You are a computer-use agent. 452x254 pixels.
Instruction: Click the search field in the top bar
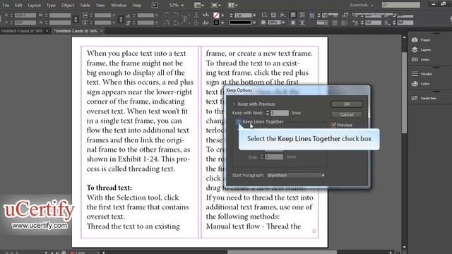click(400, 5)
